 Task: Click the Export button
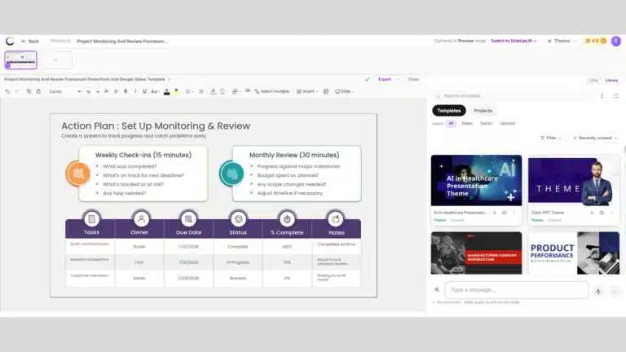(x=385, y=79)
